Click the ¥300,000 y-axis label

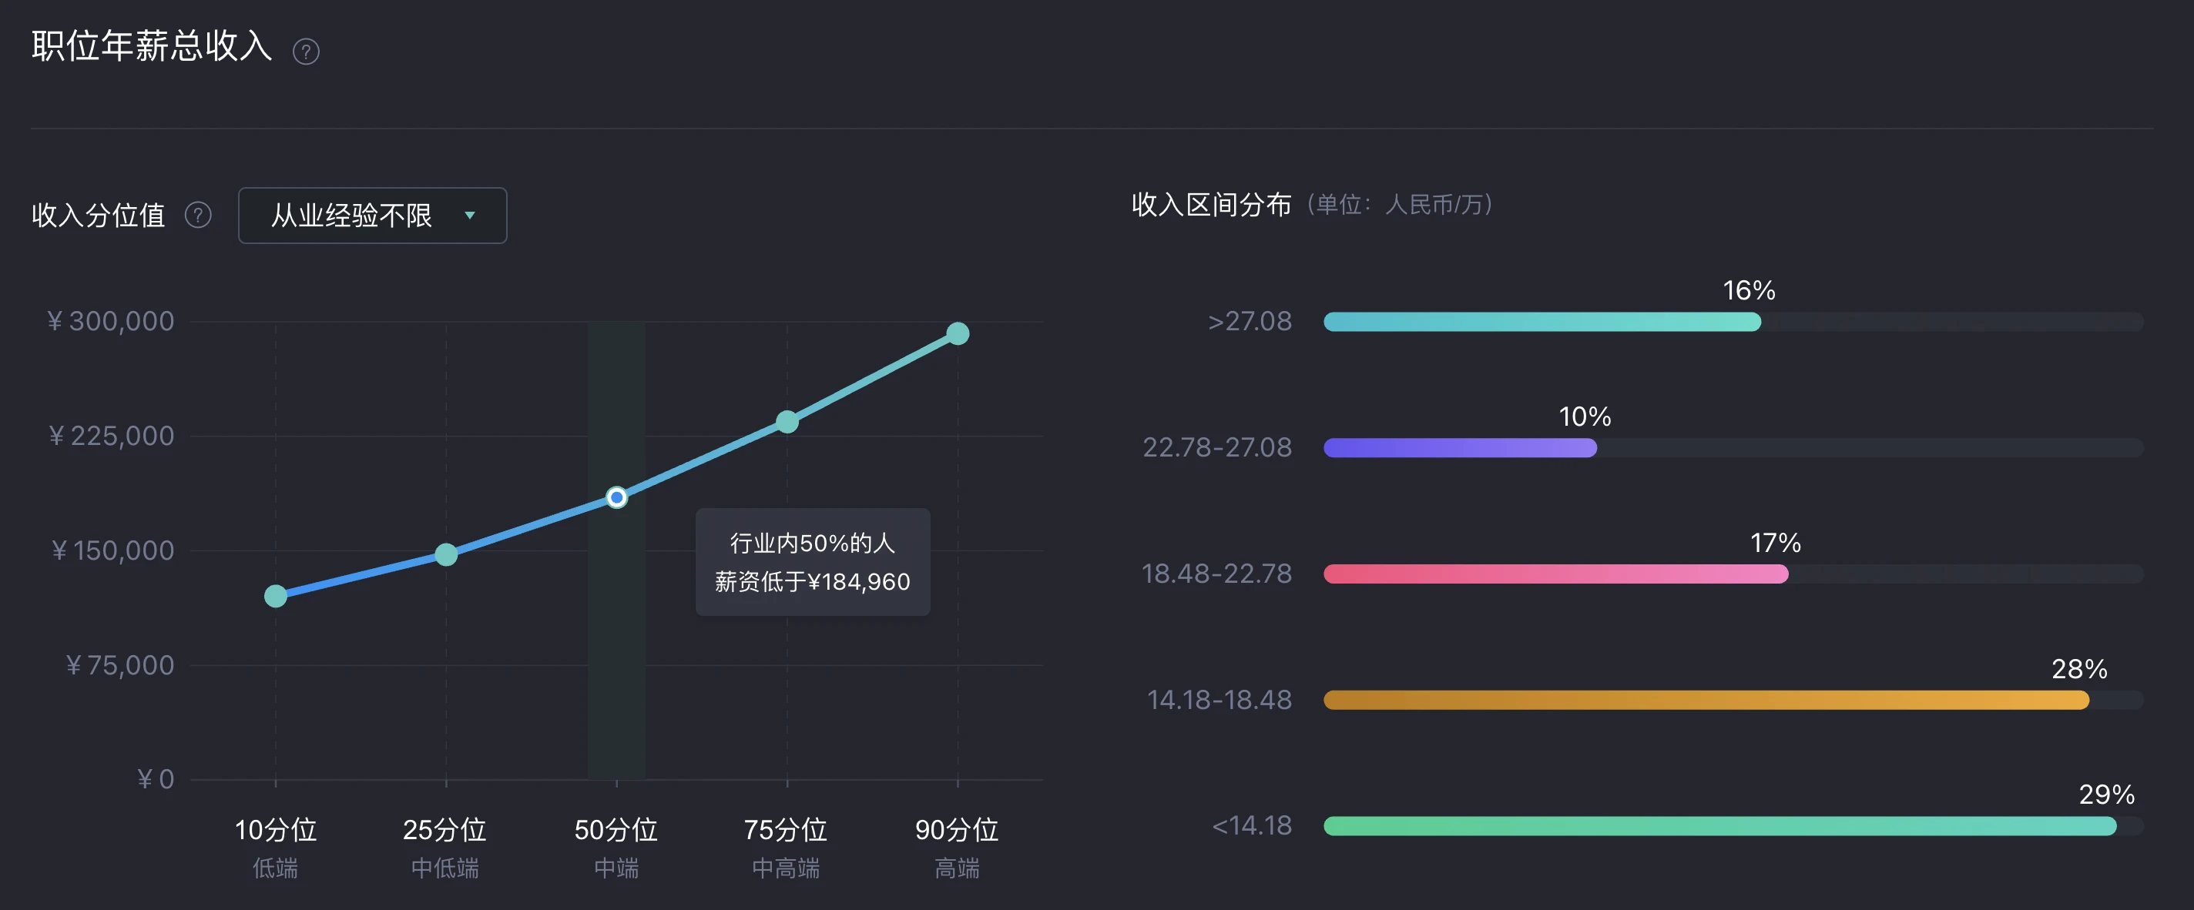pos(111,322)
